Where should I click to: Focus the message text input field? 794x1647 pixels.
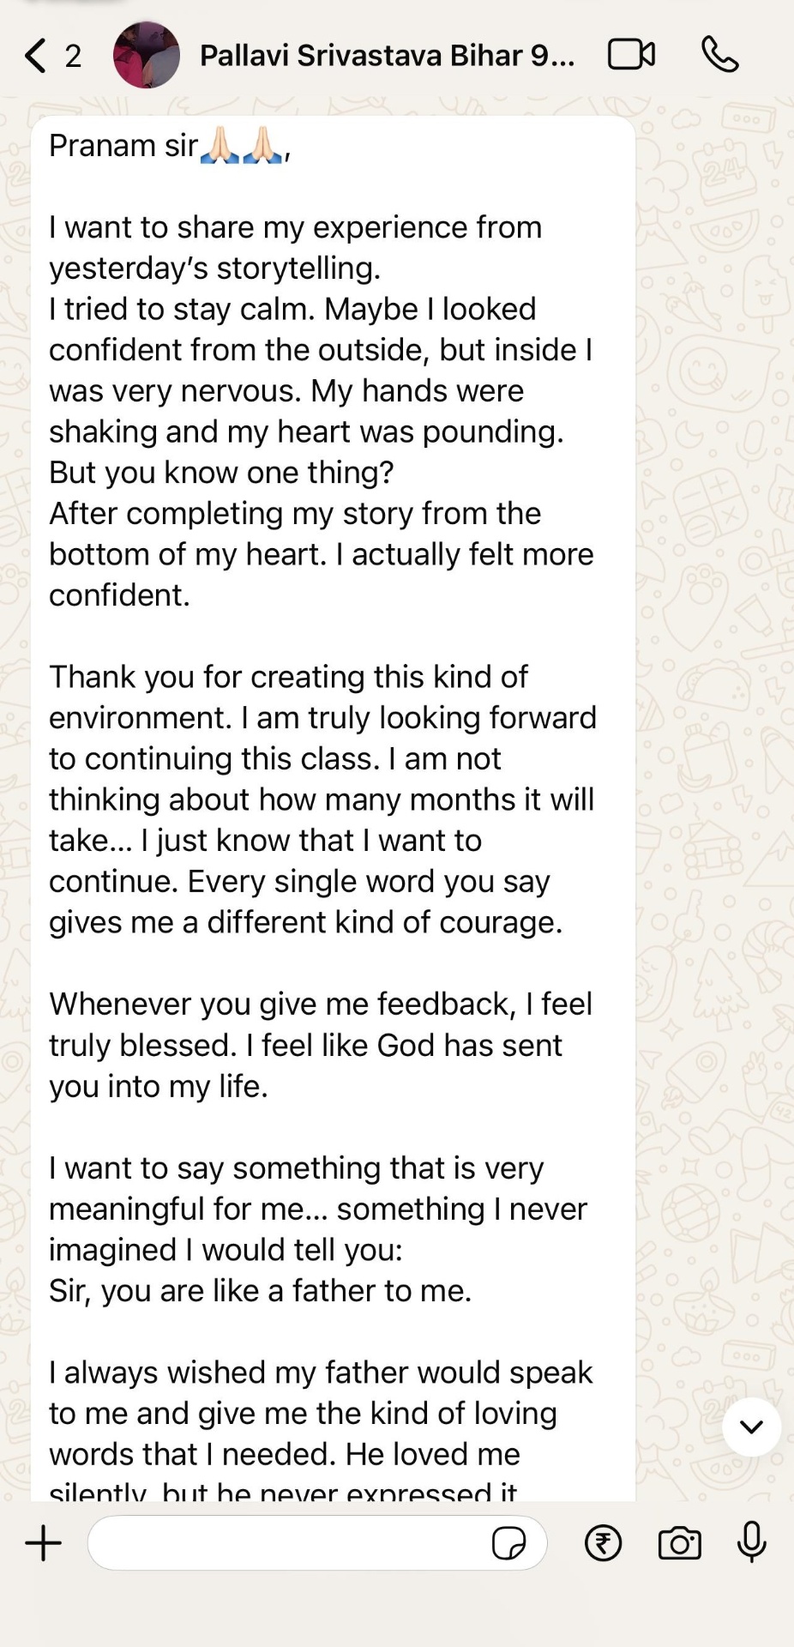pos(287,1543)
